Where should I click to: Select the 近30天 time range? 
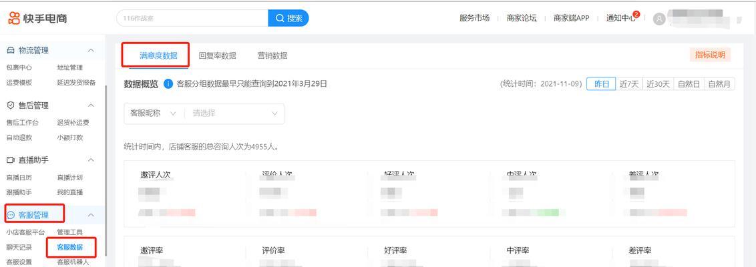click(658, 84)
